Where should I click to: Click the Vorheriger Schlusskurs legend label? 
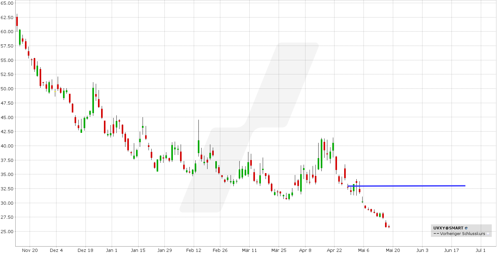pyautogui.click(x=462, y=234)
